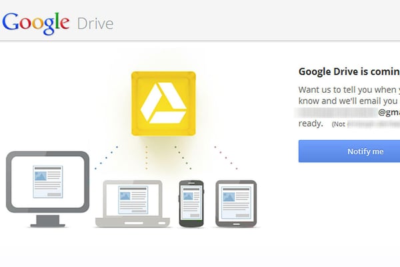Viewport: 400px width, 267px height.
Task: Click the Drive label beside the Google logo
Action: click(x=95, y=24)
